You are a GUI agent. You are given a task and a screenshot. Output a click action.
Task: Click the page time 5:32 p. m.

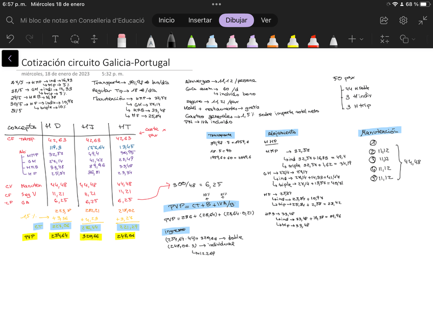point(112,74)
